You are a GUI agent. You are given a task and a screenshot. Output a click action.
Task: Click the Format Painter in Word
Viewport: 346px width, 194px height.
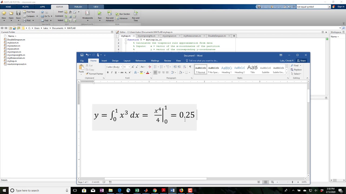point(94,74)
